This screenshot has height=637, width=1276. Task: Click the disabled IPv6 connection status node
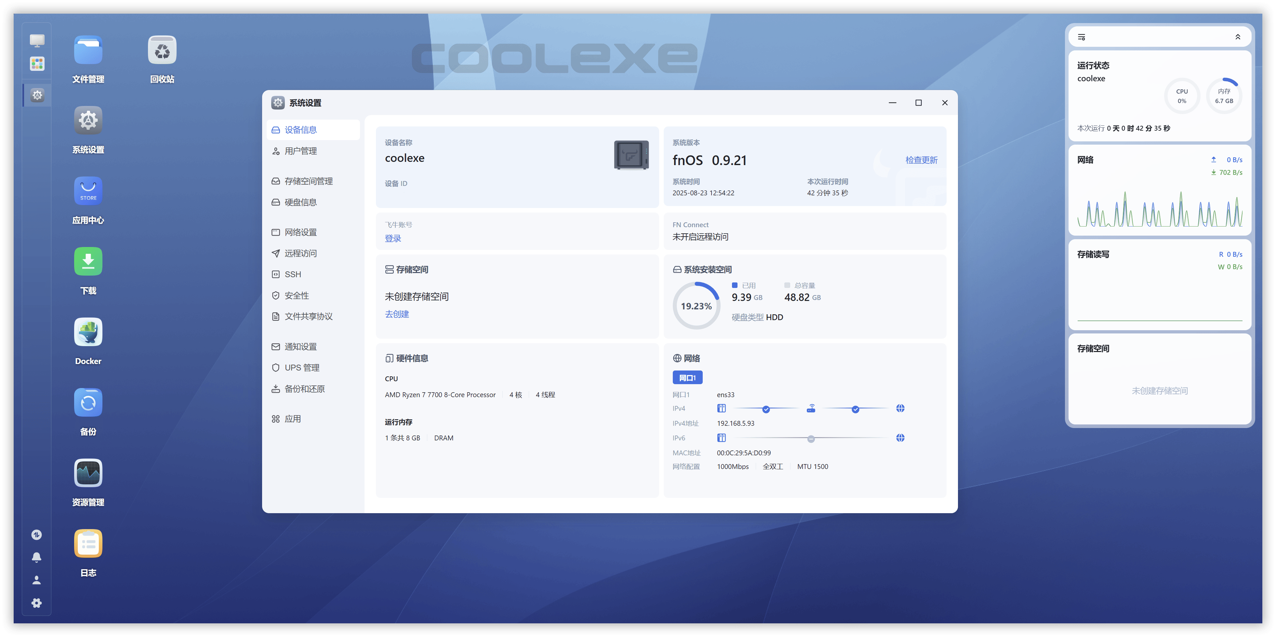tap(811, 438)
